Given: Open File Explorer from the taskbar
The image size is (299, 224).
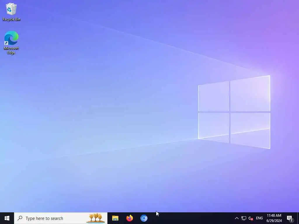Looking at the screenshot, I should click(x=115, y=218).
